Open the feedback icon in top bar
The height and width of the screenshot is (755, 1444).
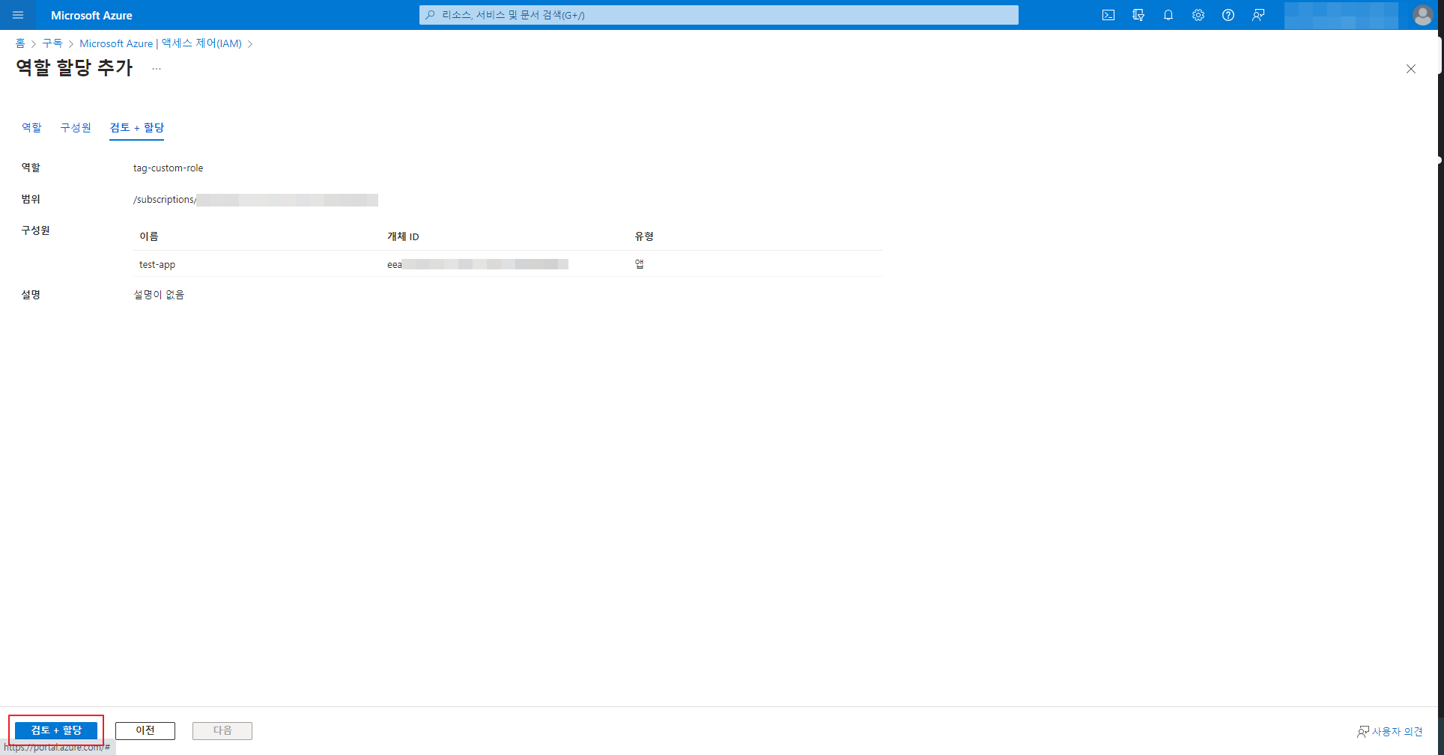pyautogui.click(x=1258, y=15)
